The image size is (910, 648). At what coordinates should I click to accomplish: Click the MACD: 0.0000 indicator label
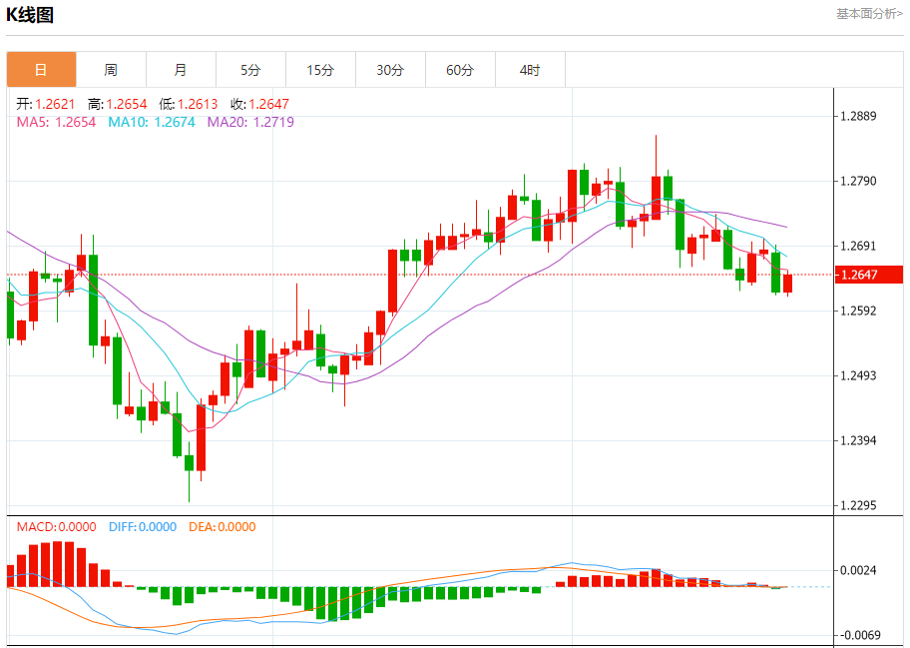pyautogui.click(x=56, y=526)
